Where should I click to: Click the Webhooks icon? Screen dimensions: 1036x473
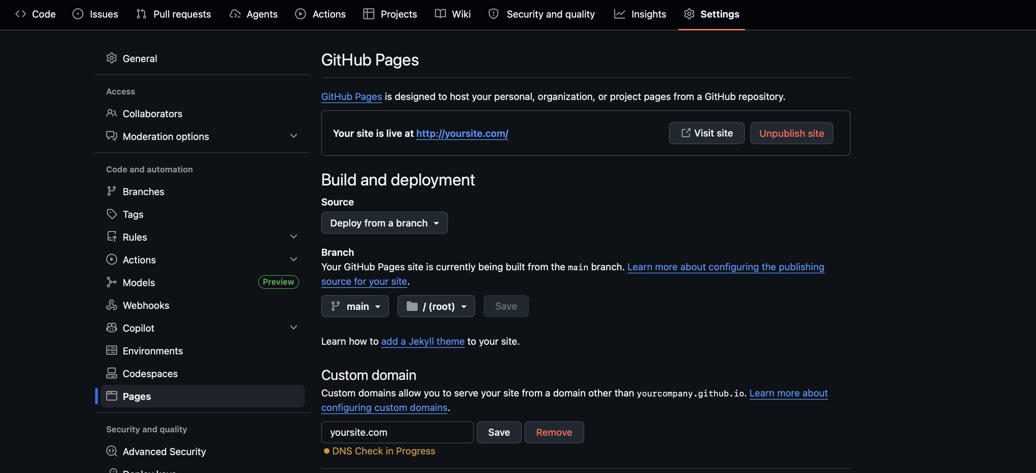(111, 305)
